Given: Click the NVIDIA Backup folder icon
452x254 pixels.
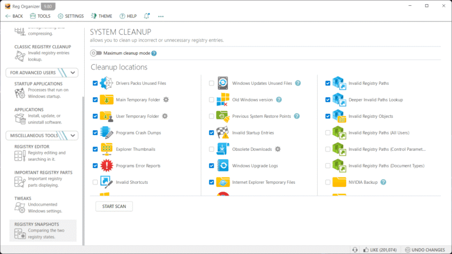Looking at the screenshot, I should (x=339, y=182).
